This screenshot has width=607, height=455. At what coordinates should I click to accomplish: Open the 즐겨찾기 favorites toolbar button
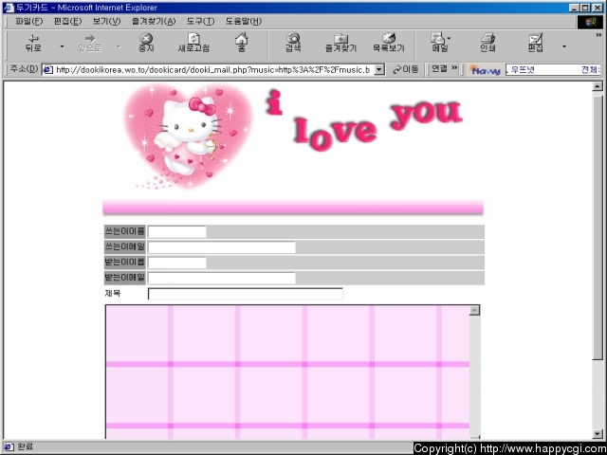(340, 43)
